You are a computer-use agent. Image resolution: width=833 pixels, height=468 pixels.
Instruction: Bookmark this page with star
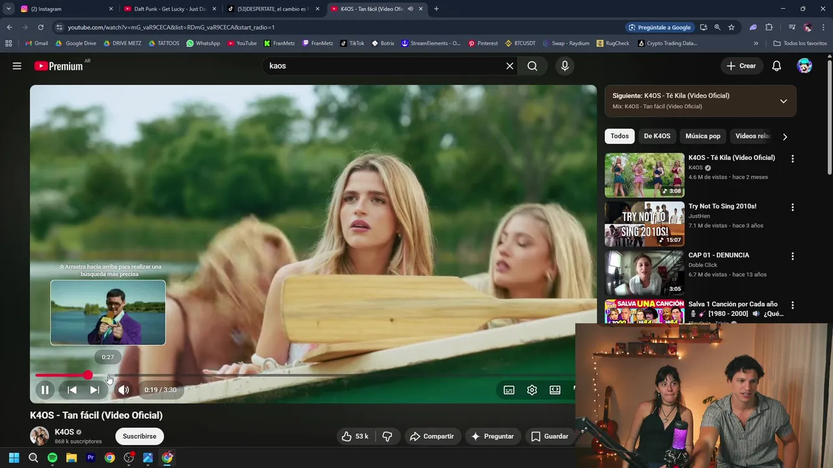click(731, 27)
